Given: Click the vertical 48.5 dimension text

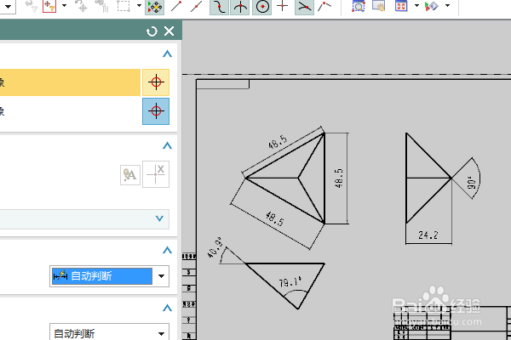Looking at the screenshot, I should click(339, 178).
